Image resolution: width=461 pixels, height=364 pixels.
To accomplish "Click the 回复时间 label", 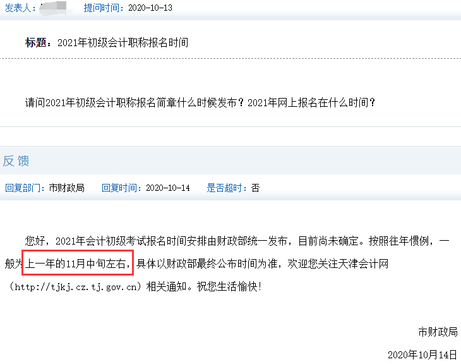I will (121, 188).
